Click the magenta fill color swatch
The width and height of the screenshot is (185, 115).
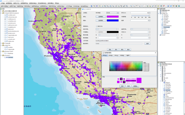112,17
